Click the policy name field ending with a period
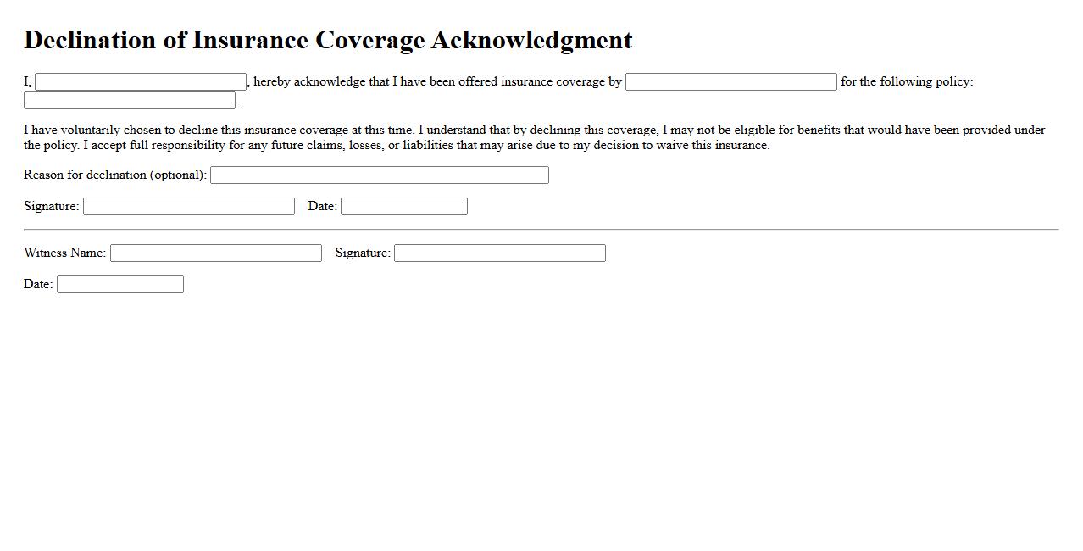The width and height of the screenshot is (1083, 551). click(x=130, y=100)
